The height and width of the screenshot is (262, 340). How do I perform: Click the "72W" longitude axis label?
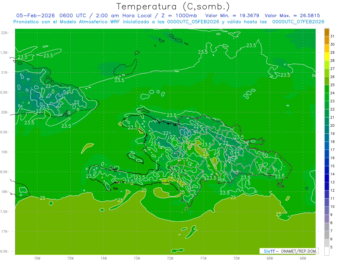click(x=170, y=258)
